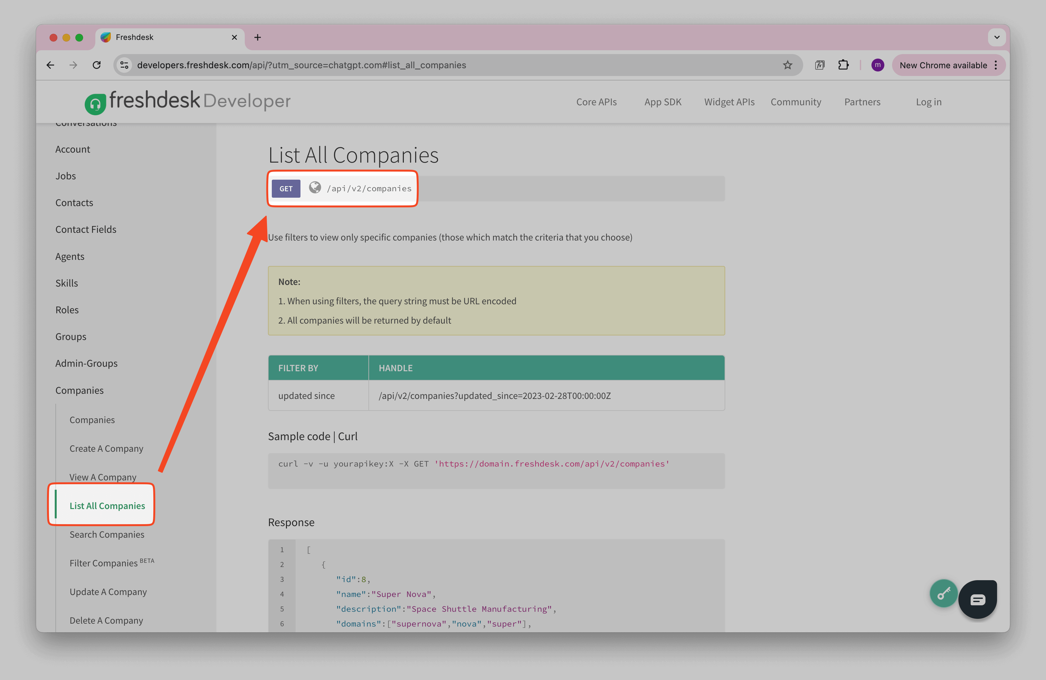Close the Freshdesk tab
The image size is (1046, 680).
234,37
